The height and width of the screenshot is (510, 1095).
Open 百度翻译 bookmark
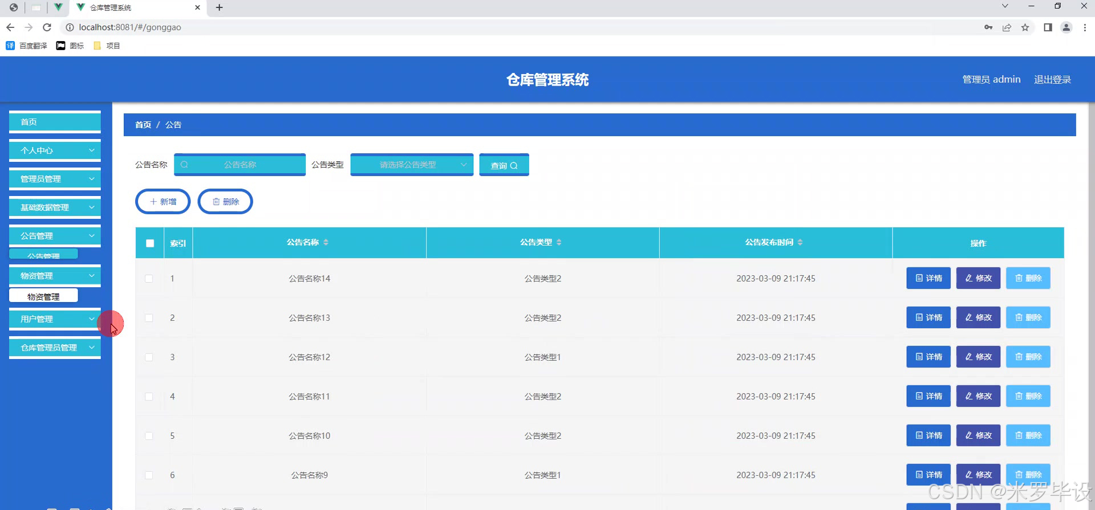click(x=26, y=46)
